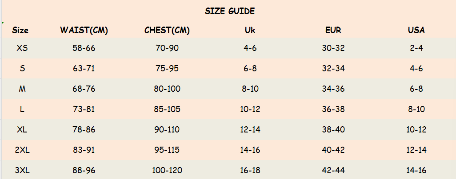456x179 pixels.
Task: Select the 100-120 chest cell
Action: pyautogui.click(x=167, y=170)
